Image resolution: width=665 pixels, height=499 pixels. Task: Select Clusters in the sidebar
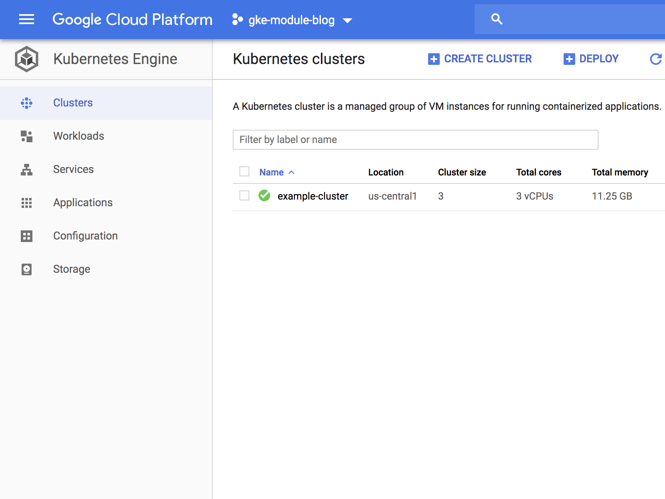(x=106, y=103)
